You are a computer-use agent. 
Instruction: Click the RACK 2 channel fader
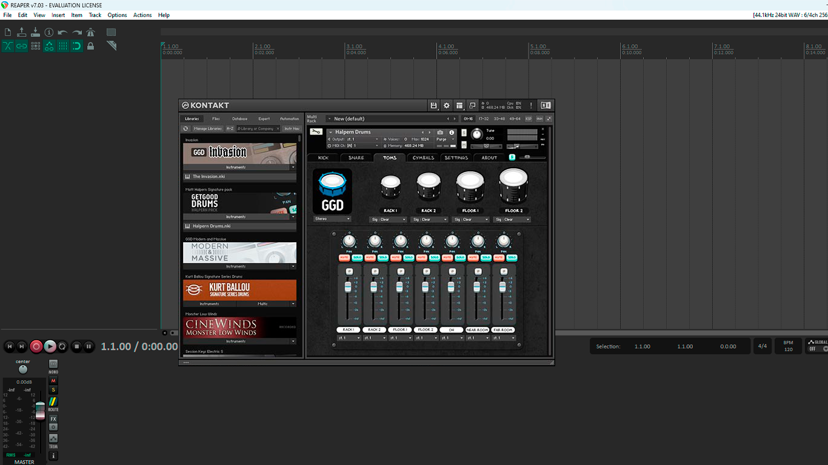[x=374, y=287]
